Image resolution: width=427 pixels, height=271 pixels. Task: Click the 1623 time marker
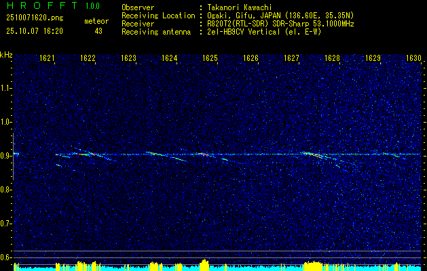click(x=128, y=58)
